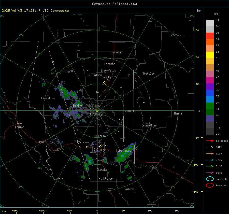Select the dark orange 60 dBZ swatch

tap(210, 42)
